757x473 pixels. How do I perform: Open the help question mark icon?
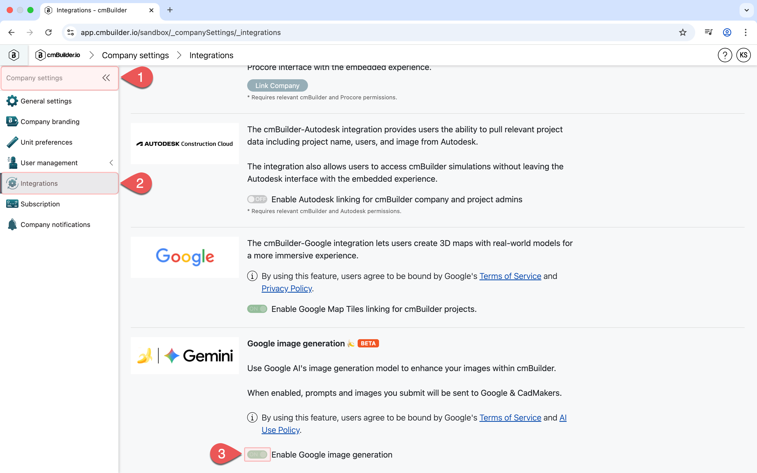[x=725, y=55]
